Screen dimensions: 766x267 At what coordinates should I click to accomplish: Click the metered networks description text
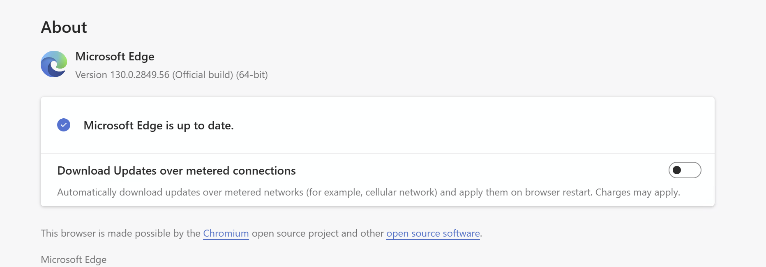tap(369, 192)
